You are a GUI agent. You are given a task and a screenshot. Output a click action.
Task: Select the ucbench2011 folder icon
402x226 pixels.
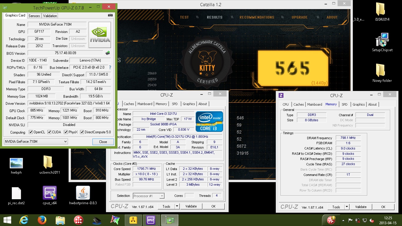coord(49,165)
